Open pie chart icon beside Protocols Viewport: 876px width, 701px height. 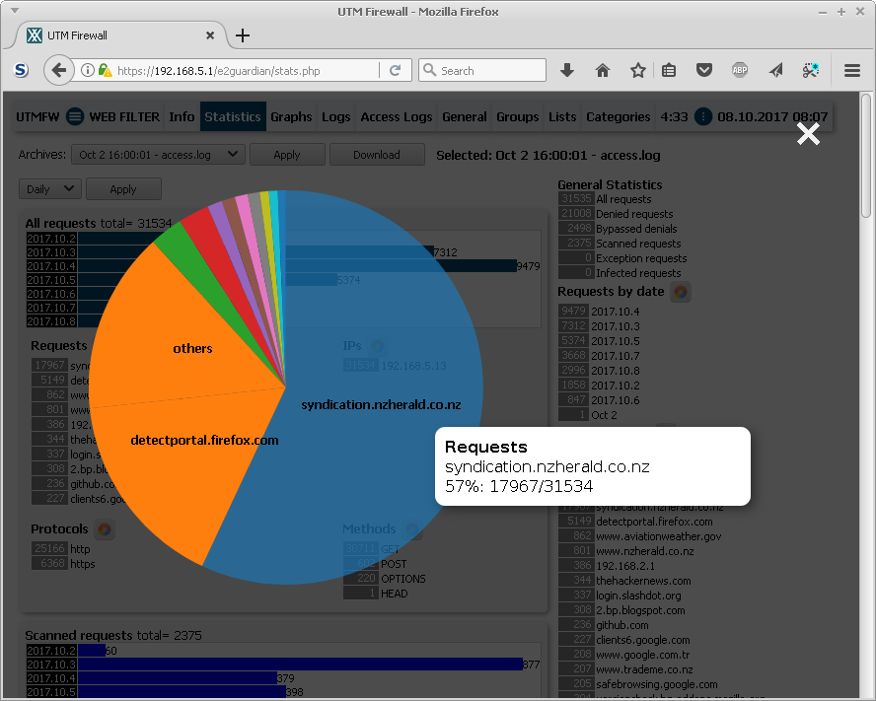pyautogui.click(x=104, y=529)
